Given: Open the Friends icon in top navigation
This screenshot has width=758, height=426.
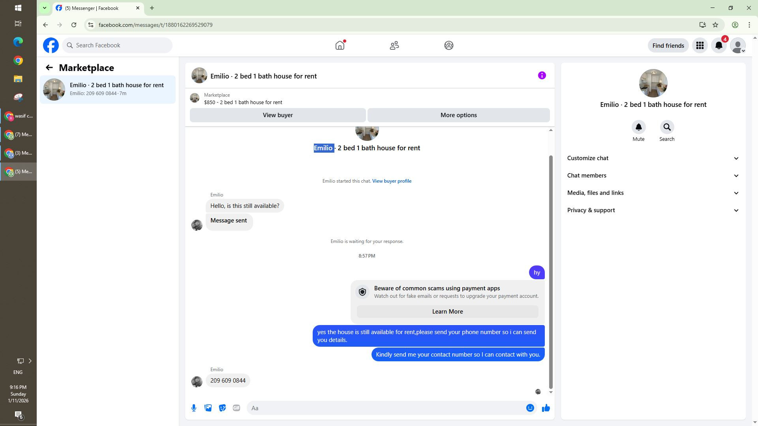Looking at the screenshot, I should click(x=394, y=45).
